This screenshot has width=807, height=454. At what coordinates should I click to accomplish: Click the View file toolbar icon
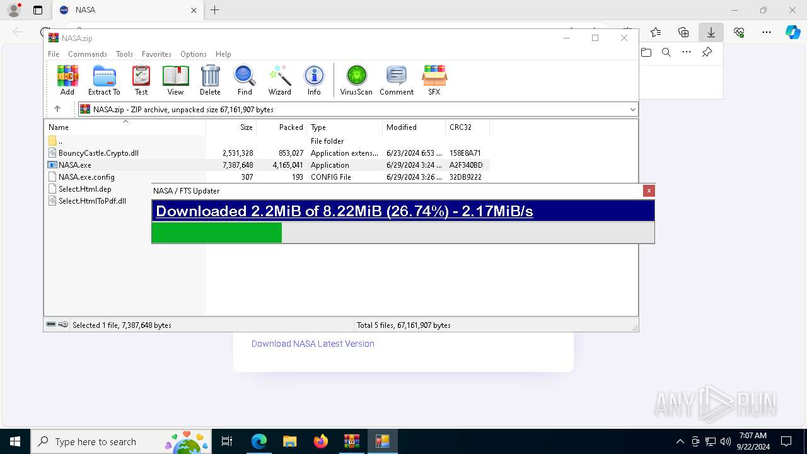point(175,80)
